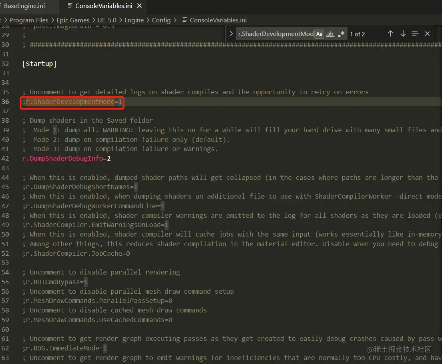Click ;r.RHICmdBypass=1 line
Screen dimensions: 442x364
tap(55, 282)
